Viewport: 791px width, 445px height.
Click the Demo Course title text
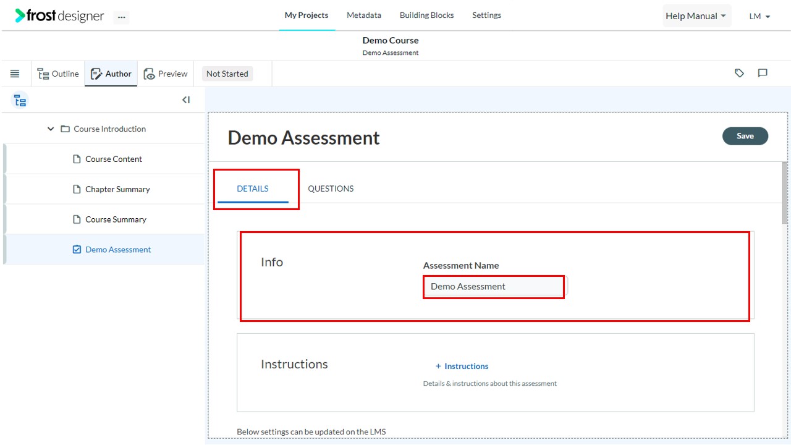pos(391,40)
